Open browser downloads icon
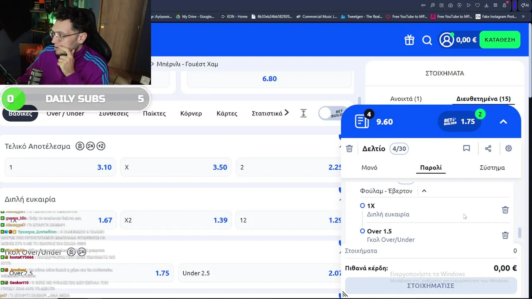Screen dimensions: 532x299 (486, 5)
